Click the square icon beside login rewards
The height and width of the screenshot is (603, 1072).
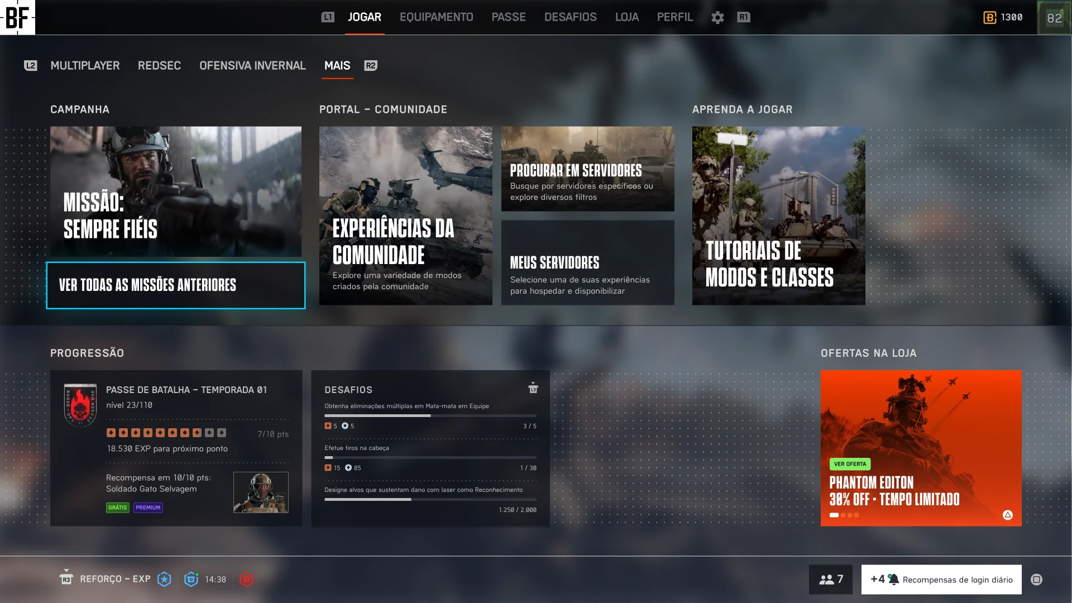pos(1036,580)
